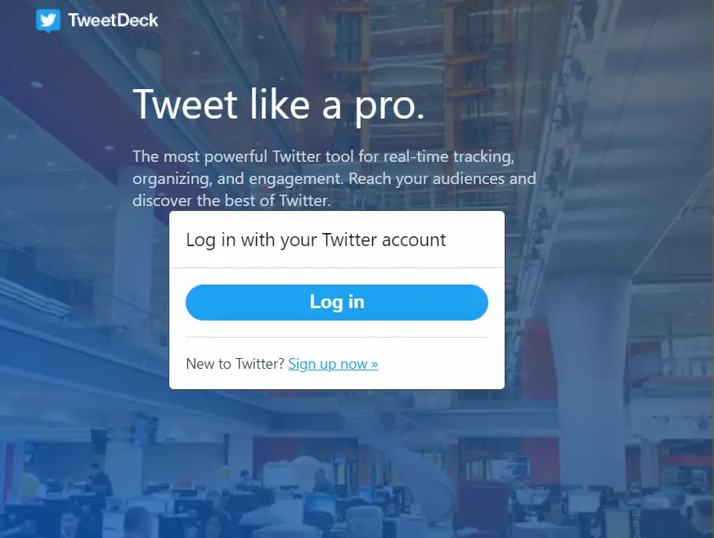Click the word Tweet in the headline
Viewport: 714px width, 538px height.
coord(186,104)
